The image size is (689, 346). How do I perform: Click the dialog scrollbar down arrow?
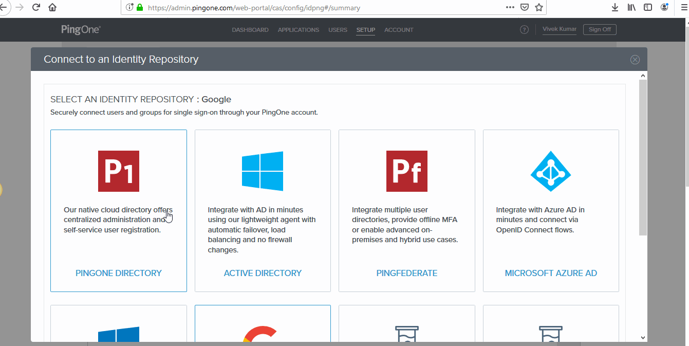coord(642,338)
